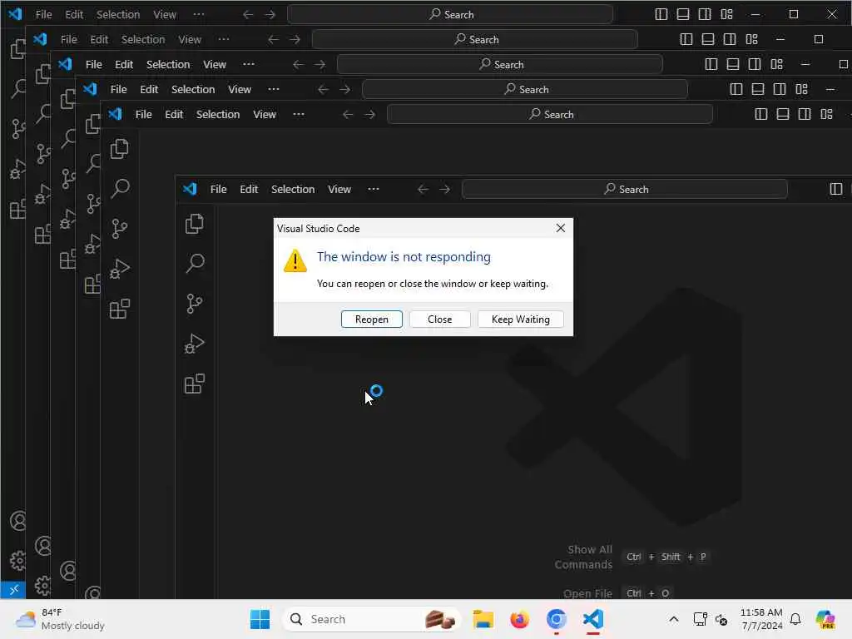
Task: Launch Firefox from the taskbar
Action: [x=519, y=619]
